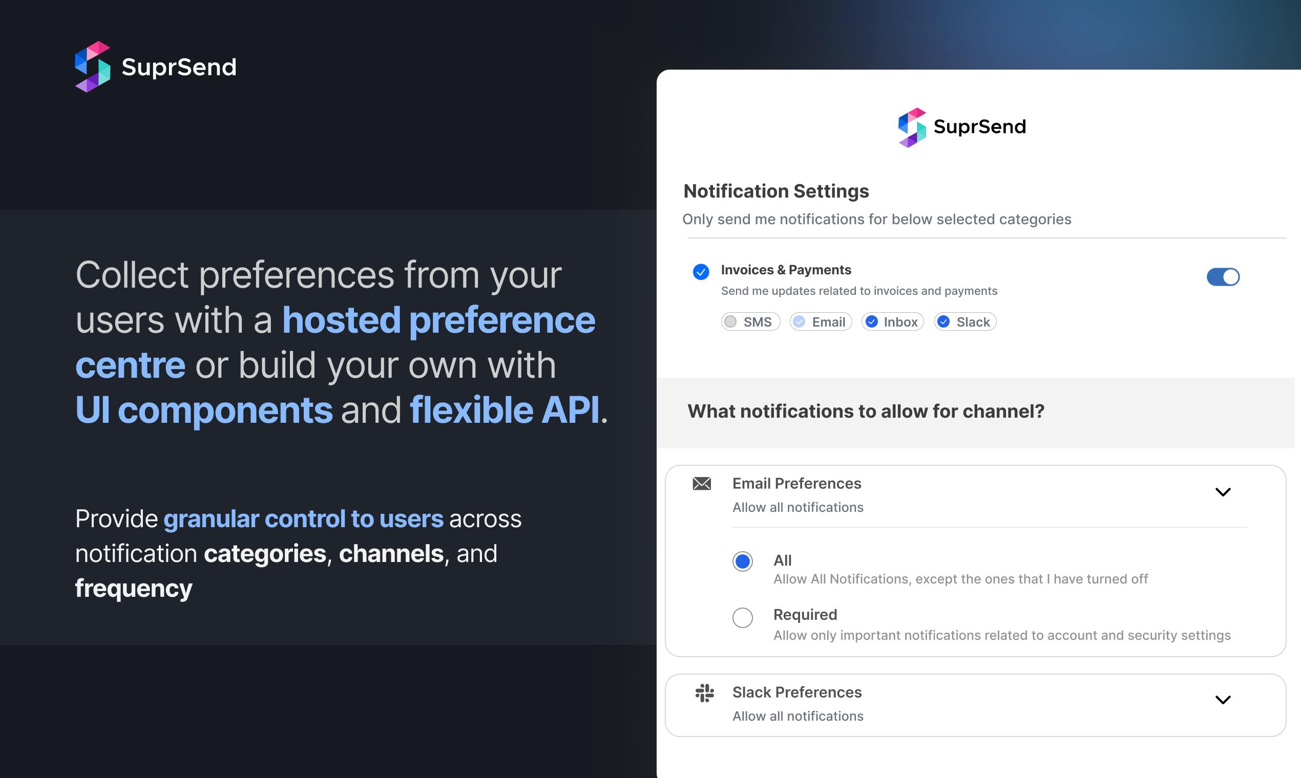The width and height of the screenshot is (1301, 778).
Task: Enable the SMS channel chip
Action: tap(750, 322)
